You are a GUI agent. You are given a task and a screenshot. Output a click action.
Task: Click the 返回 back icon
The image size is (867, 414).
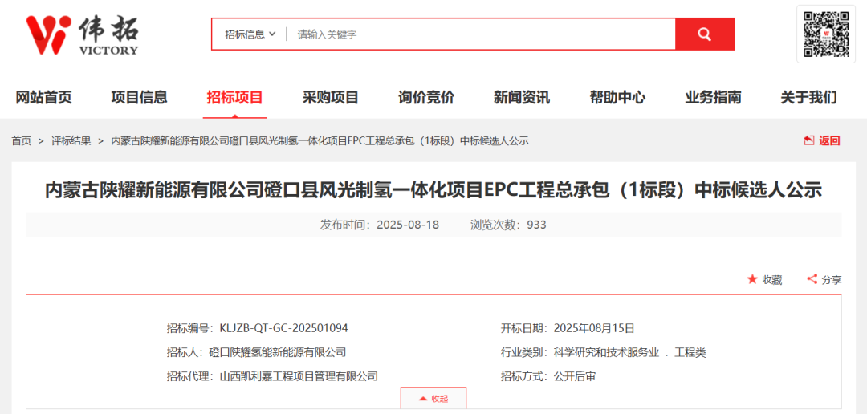(x=809, y=140)
